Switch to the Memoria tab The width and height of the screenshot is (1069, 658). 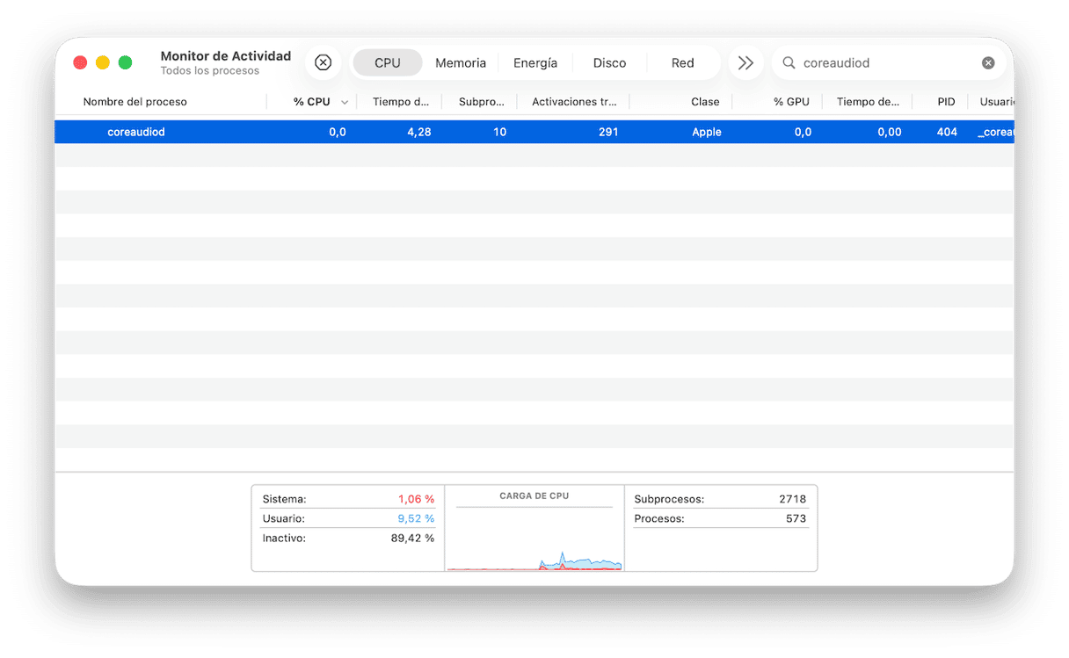pyautogui.click(x=461, y=62)
